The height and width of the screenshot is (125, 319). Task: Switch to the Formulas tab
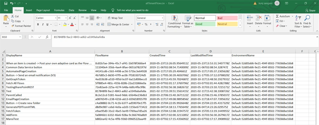(x=59, y=10)
